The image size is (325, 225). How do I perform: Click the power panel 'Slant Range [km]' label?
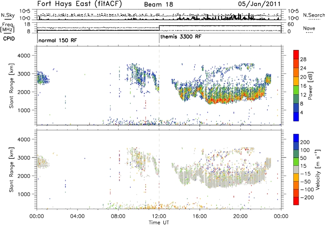pyautogui.click(x=11, y=86)
